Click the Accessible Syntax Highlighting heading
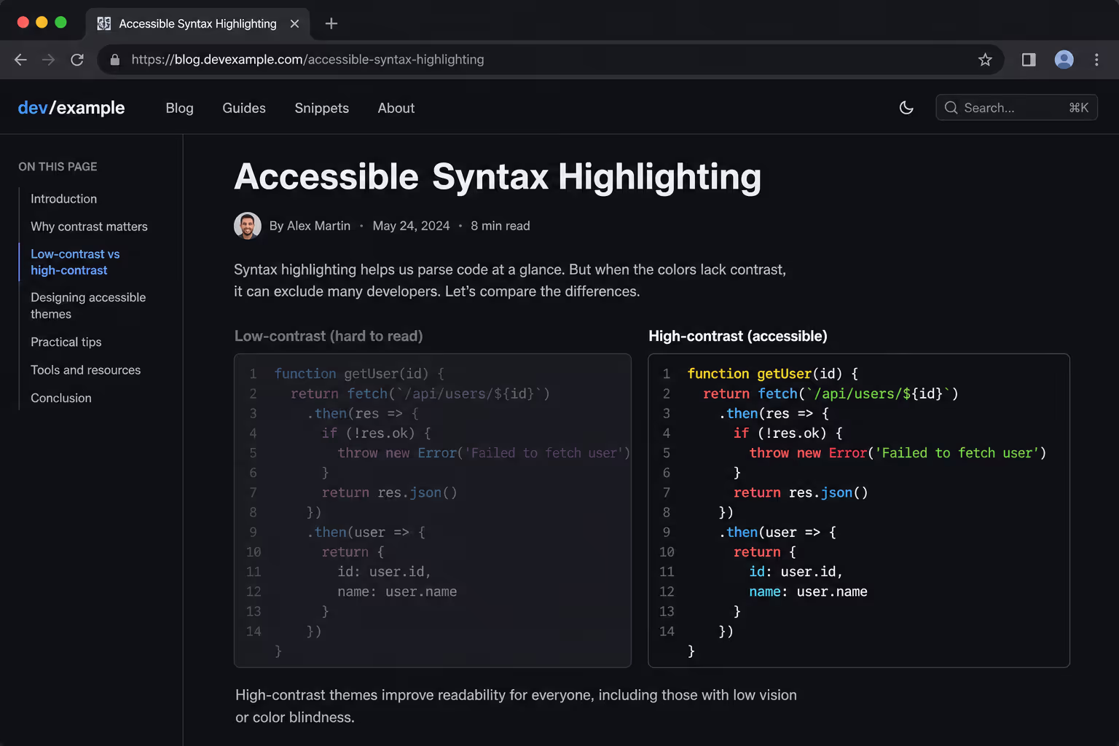The height and width of the screenshot is (746, 1119). point(498,177)
